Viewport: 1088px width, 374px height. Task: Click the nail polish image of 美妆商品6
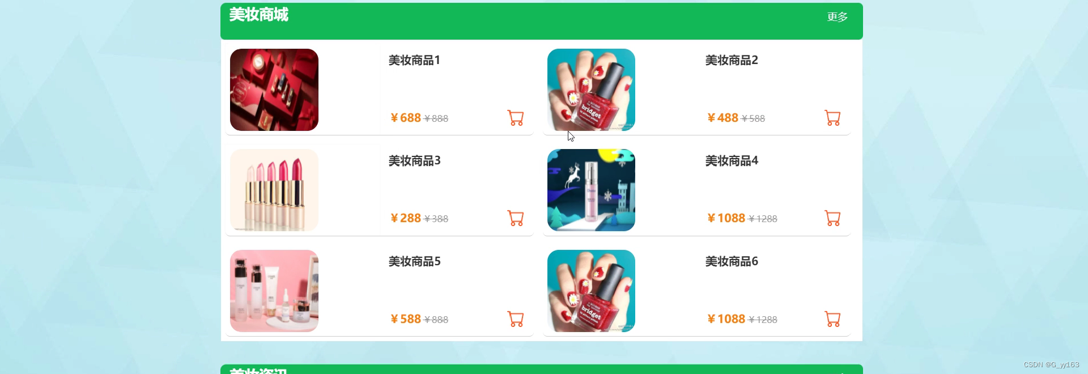pos(591,291)
